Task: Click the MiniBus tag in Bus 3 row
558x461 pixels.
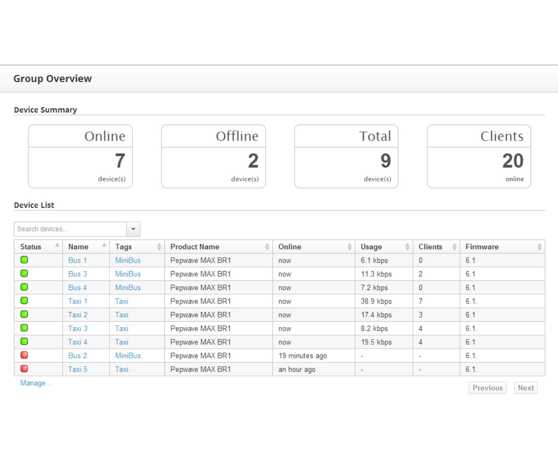Action: coord(128,274)
